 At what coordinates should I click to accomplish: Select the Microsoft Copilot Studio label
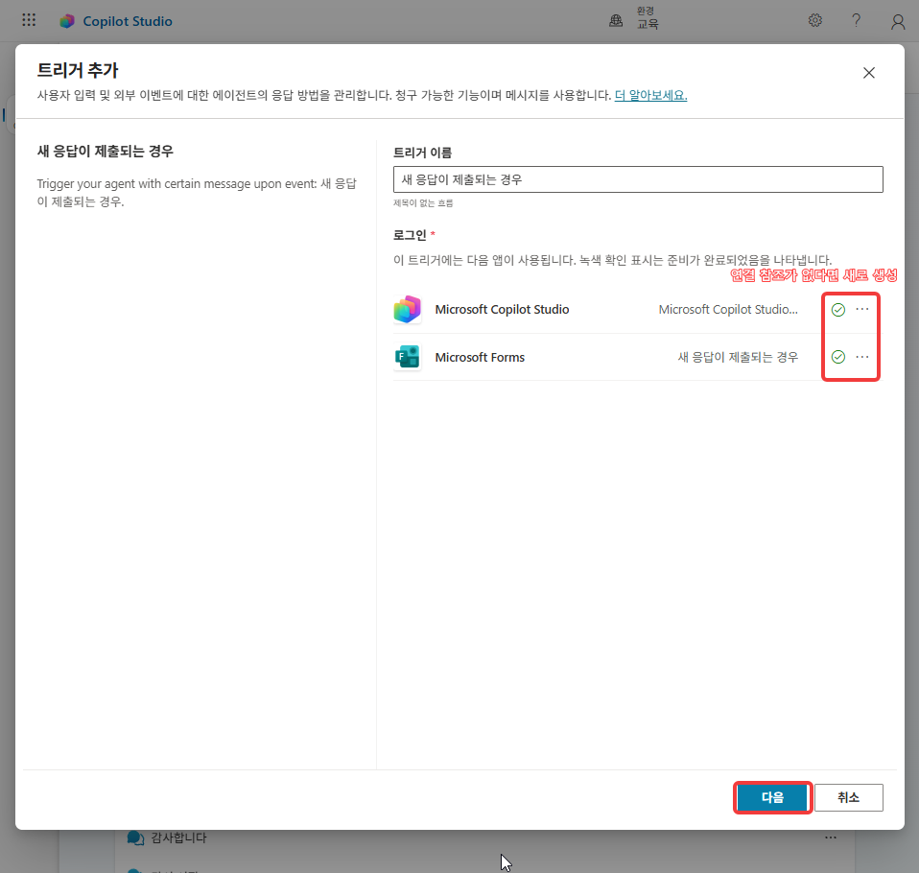click(x=502, y=310)
